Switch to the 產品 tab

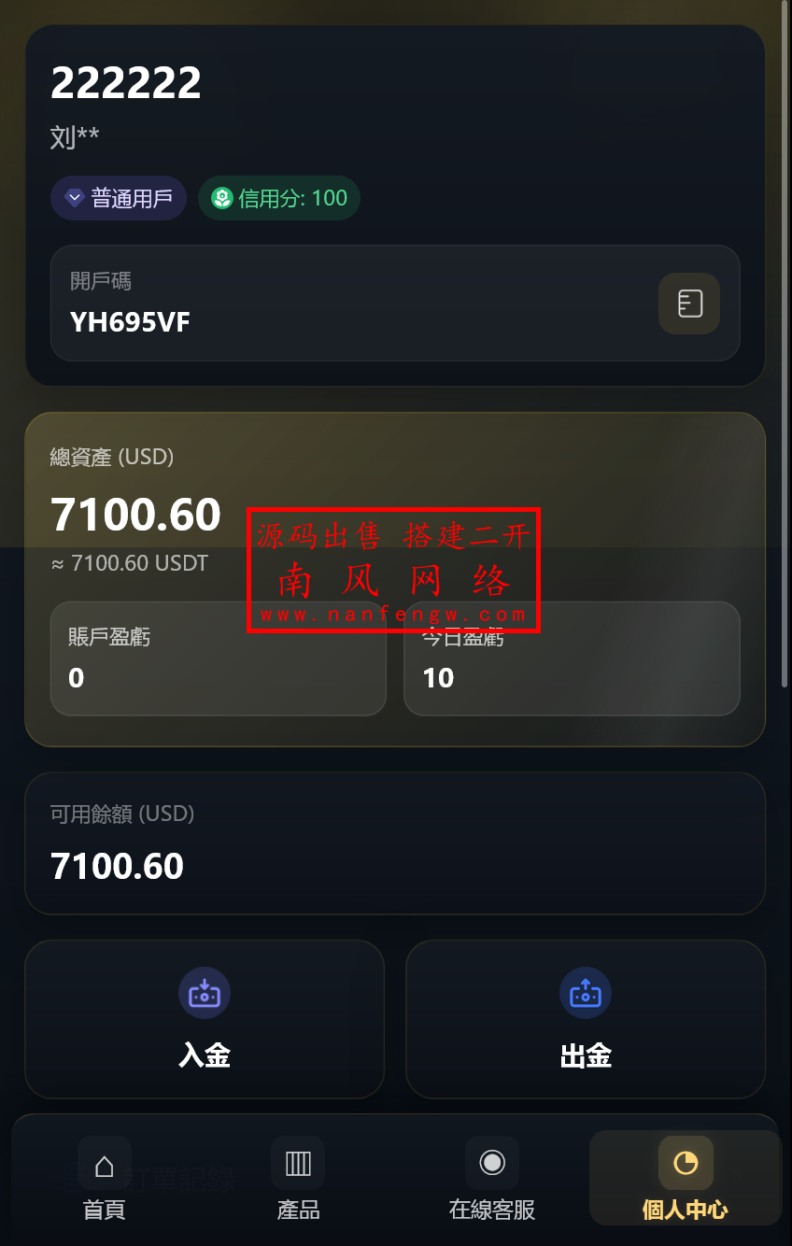(x=298, y=1179)
